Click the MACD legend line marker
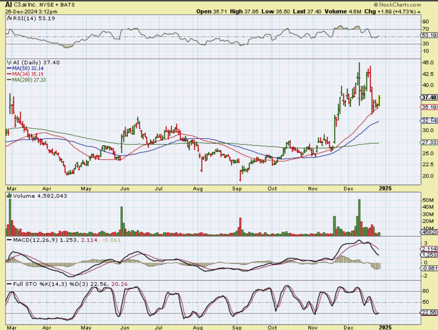Screen dimensions: 438x330 [9, 240]
